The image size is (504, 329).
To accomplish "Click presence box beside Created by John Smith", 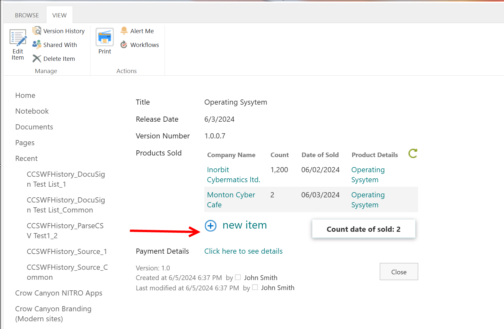I will (238, 277).
